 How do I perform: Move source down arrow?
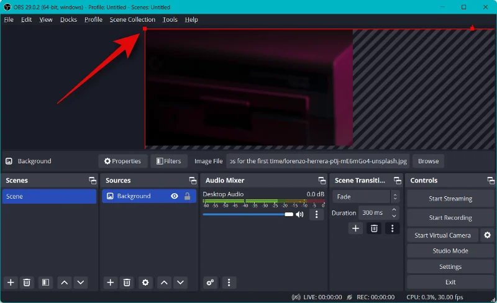click(x=180, y=283)
